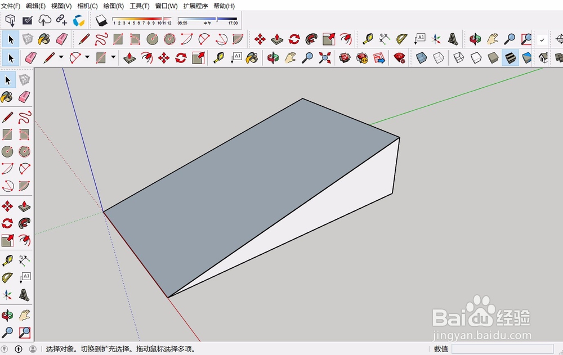Open the 扩展程序 menu

click(195, 6)
